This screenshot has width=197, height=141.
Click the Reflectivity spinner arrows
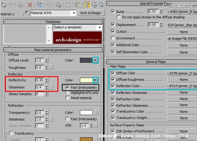pyautogui.click(x=47, y=80)
